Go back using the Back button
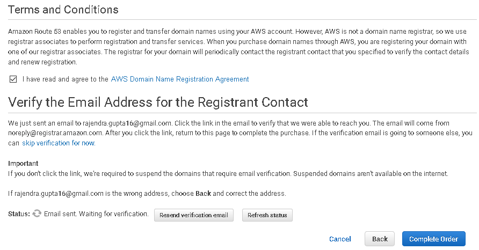 pos(380,239)
